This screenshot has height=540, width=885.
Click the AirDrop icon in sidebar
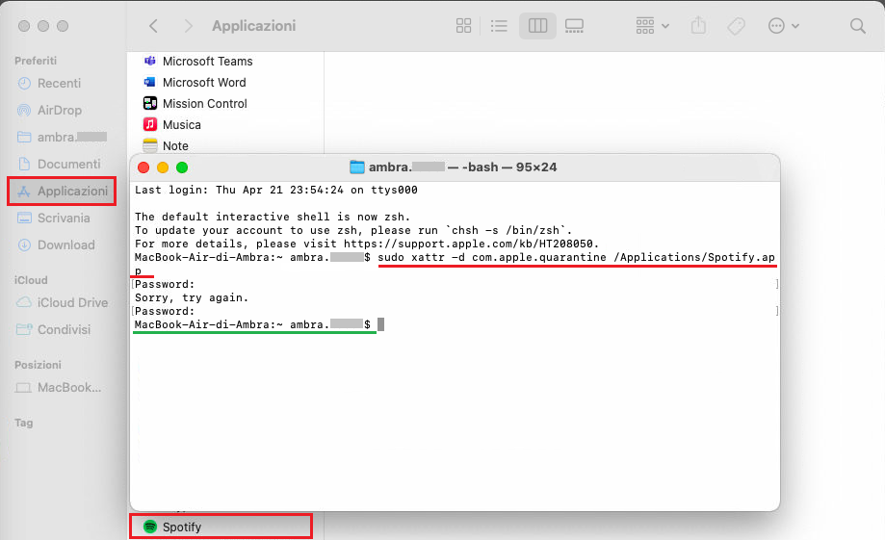[x=24, y=111]
